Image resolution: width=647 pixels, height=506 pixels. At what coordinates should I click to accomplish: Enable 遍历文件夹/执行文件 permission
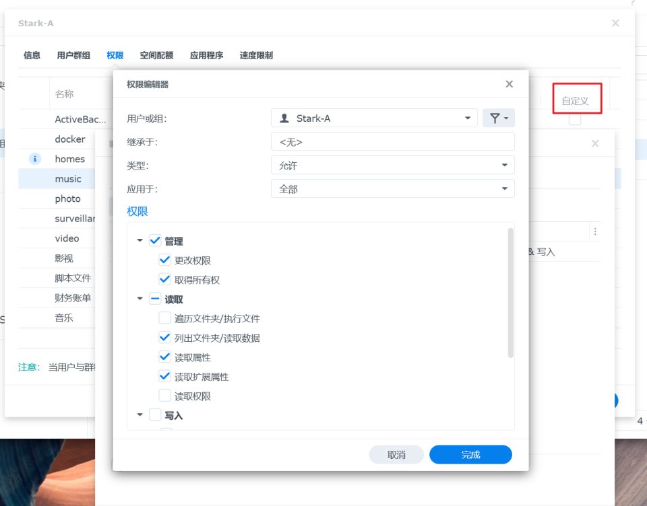(164, 318)
